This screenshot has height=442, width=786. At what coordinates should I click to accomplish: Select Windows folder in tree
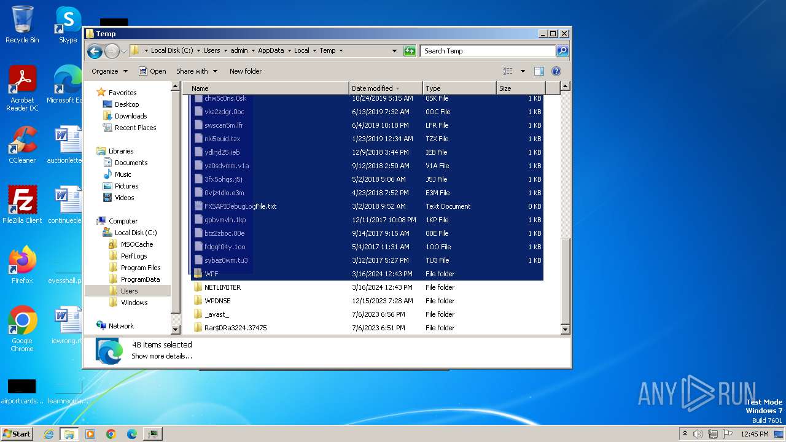(x=128, y=303)
